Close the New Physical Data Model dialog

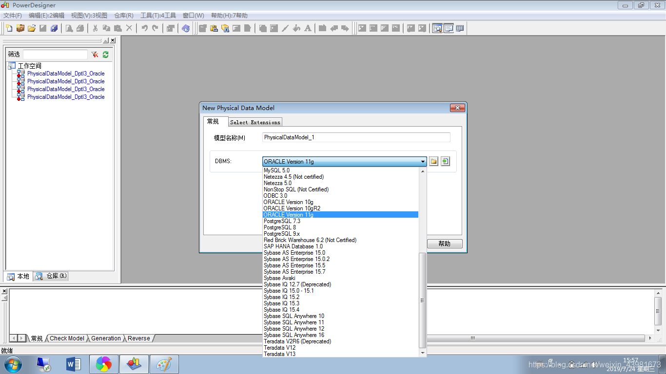coord(456,108)
